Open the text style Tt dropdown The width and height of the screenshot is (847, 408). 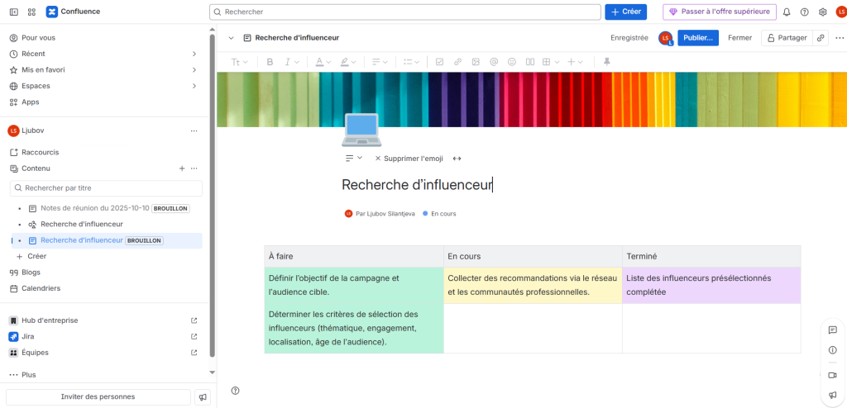click(x=239, y=62)
